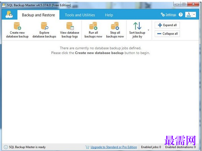Open Explore database backups
This screenshot has height=151, width=202.
44,30
